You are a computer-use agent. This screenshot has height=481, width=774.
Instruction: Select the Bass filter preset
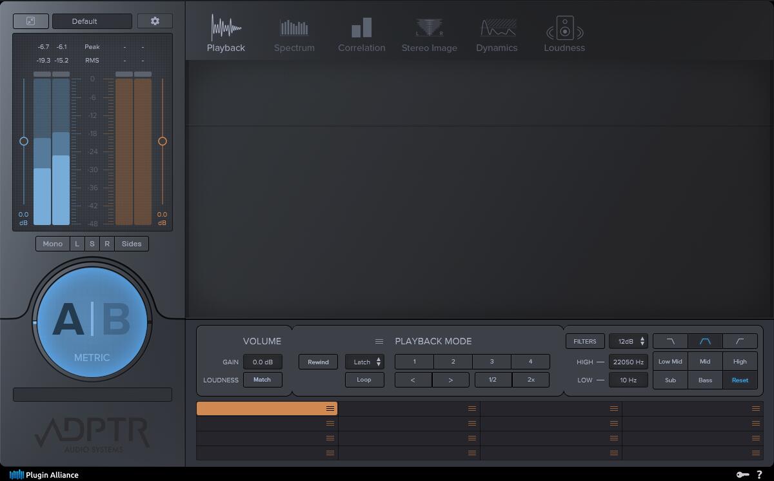[705, 380]
